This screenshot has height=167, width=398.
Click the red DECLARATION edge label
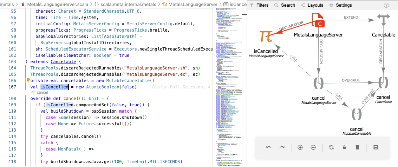[291, 26]
